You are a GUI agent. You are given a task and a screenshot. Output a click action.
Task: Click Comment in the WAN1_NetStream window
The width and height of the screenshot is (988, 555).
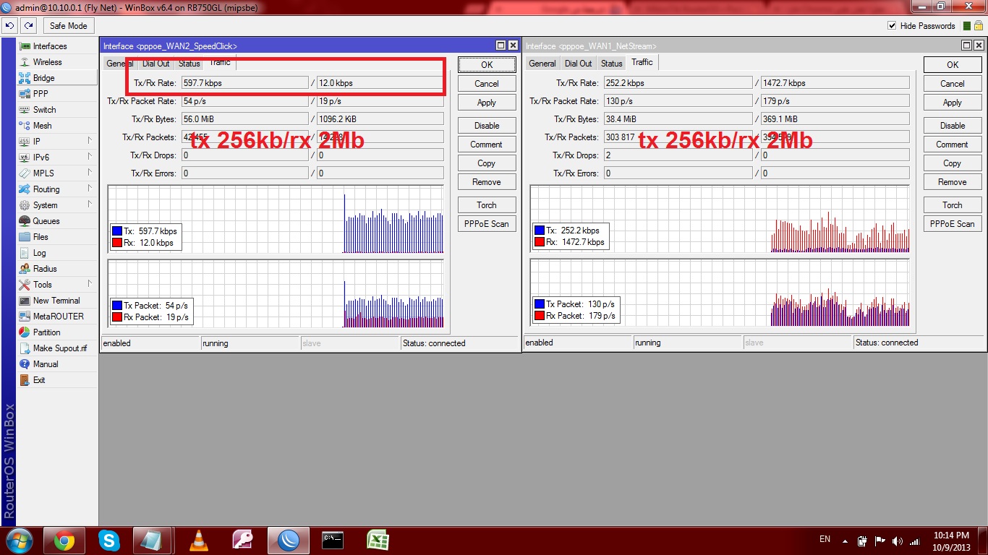tap(953, 145)
